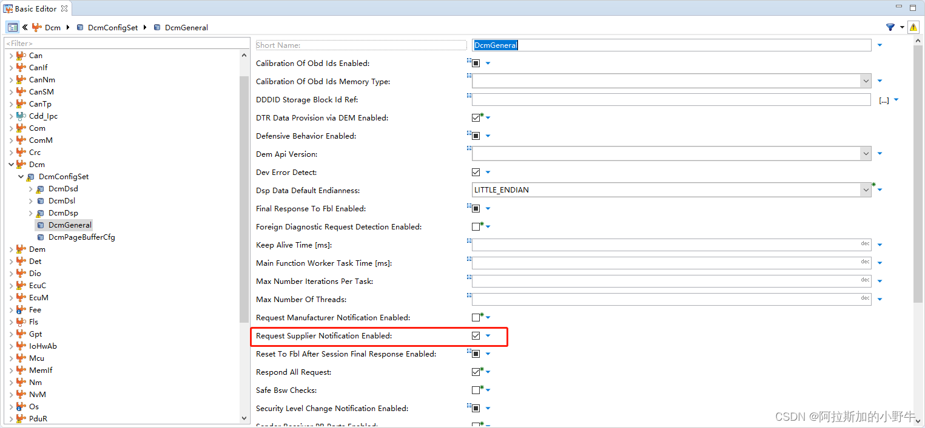This screenshot has height=428, width=925.
Task: Open blue arrow menu beside Short Name field
Action: coord(880,45)
